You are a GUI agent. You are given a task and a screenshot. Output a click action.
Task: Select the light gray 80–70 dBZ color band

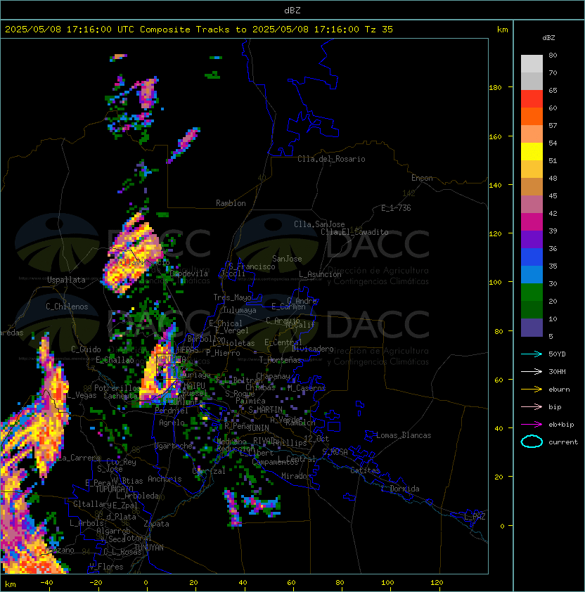point(532,64)
